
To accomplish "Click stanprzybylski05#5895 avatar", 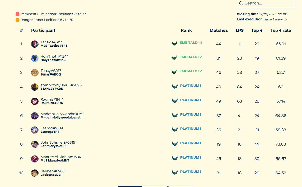I will (x=35, y=87).
